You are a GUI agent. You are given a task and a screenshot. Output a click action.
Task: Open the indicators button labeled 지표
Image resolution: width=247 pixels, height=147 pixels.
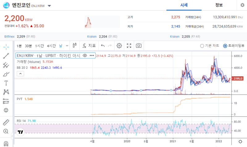tap(89, 46)
